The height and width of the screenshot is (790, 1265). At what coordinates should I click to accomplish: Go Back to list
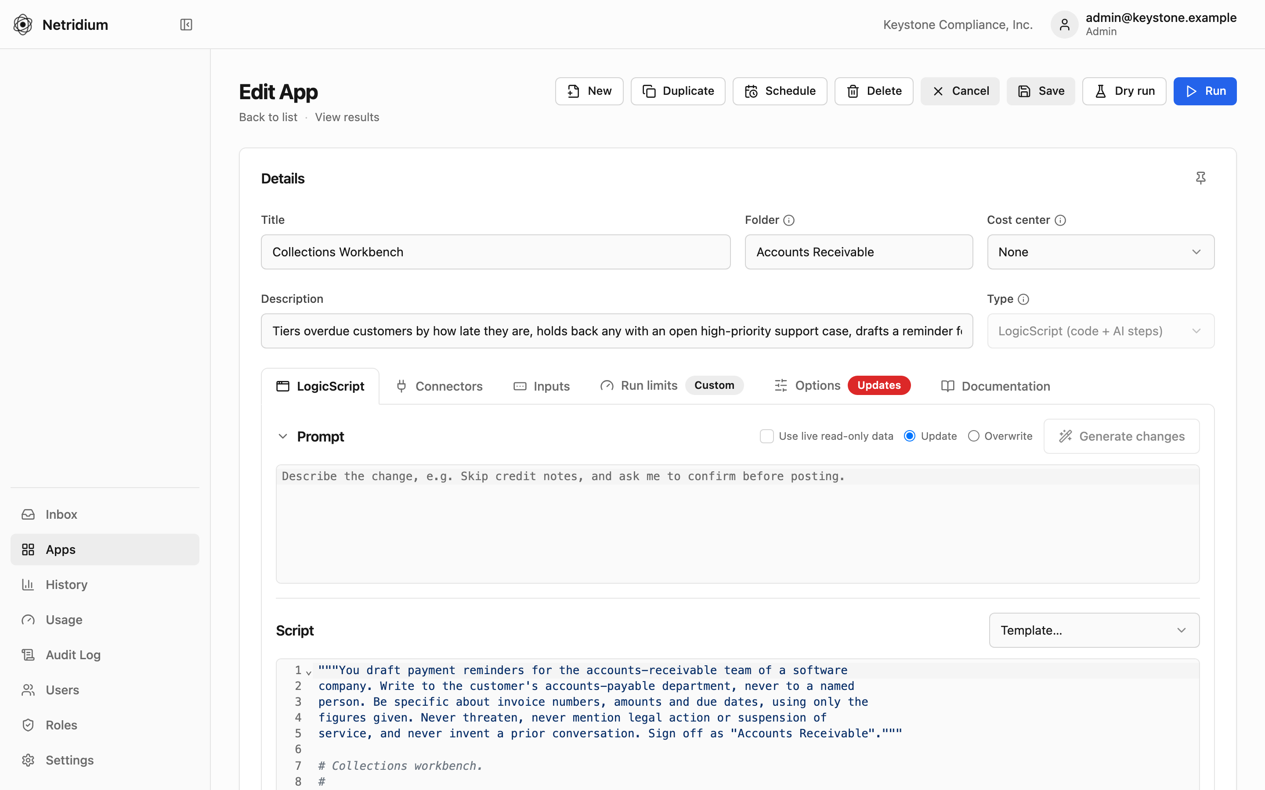pyautogui.click(x=267, y=117)
